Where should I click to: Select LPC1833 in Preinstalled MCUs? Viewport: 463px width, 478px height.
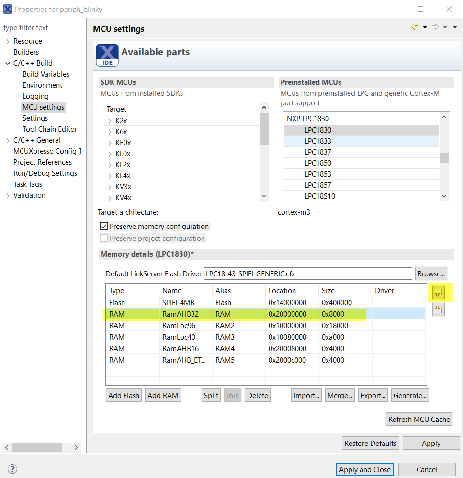tap(361, 141)
